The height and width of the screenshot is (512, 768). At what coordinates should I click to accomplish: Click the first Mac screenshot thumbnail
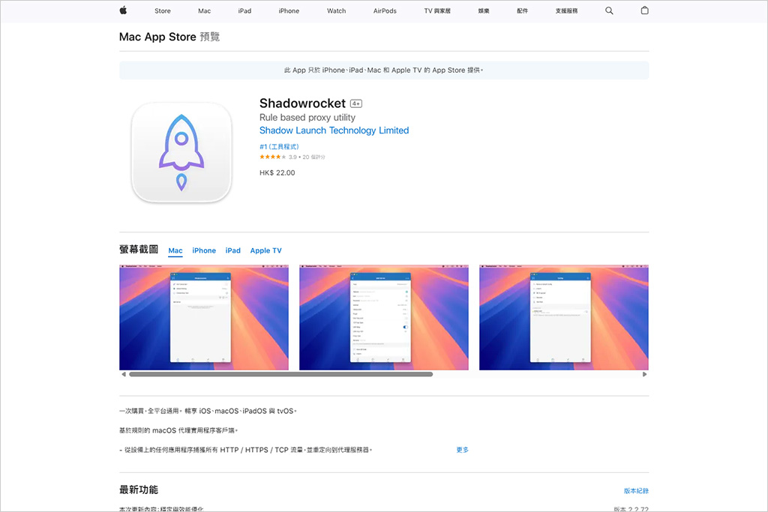pos(203,317)
